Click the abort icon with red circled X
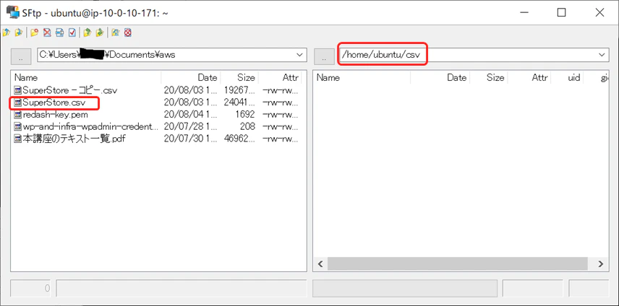 click(x=127, y=32)
